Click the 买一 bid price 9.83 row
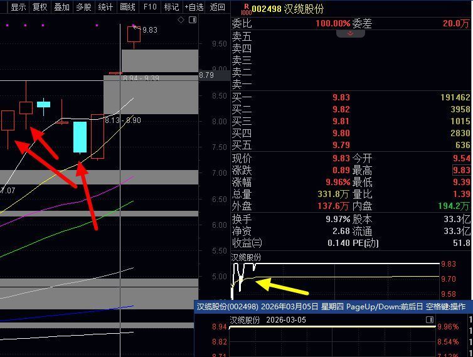473x357 pixels. [341, 97]
